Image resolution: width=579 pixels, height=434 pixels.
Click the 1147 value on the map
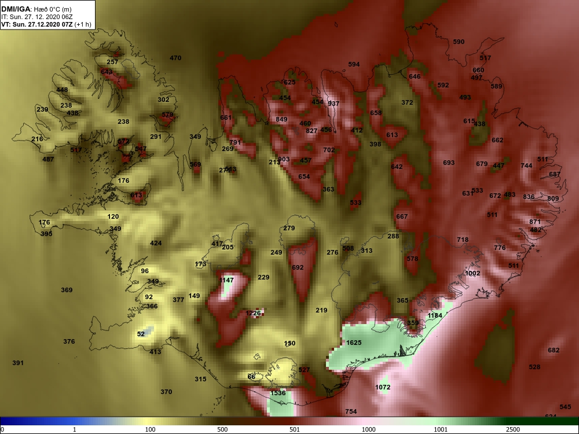(226, 280)
